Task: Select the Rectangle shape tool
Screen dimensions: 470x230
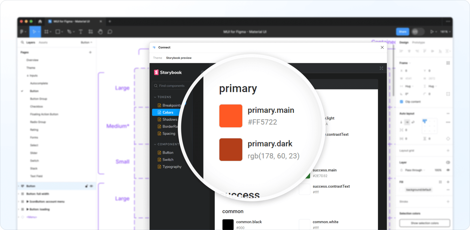Action: tap(58, 32)
